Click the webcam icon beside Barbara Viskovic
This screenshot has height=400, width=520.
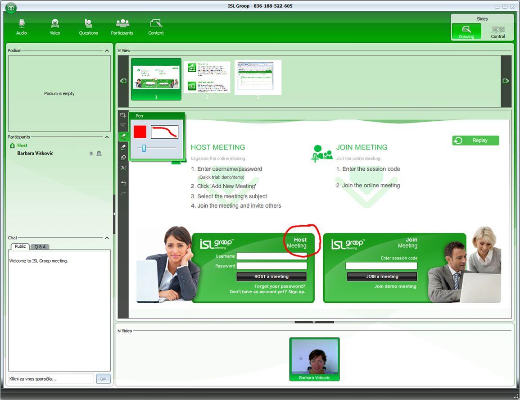[x=99, y=154]
